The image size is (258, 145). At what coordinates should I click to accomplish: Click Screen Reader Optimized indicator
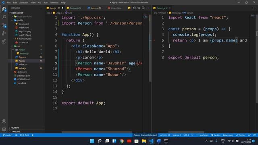(145, 135)
